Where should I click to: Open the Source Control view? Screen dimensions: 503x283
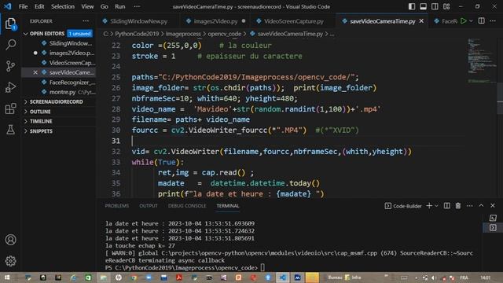pyautogui.click(x=10, y=66)
